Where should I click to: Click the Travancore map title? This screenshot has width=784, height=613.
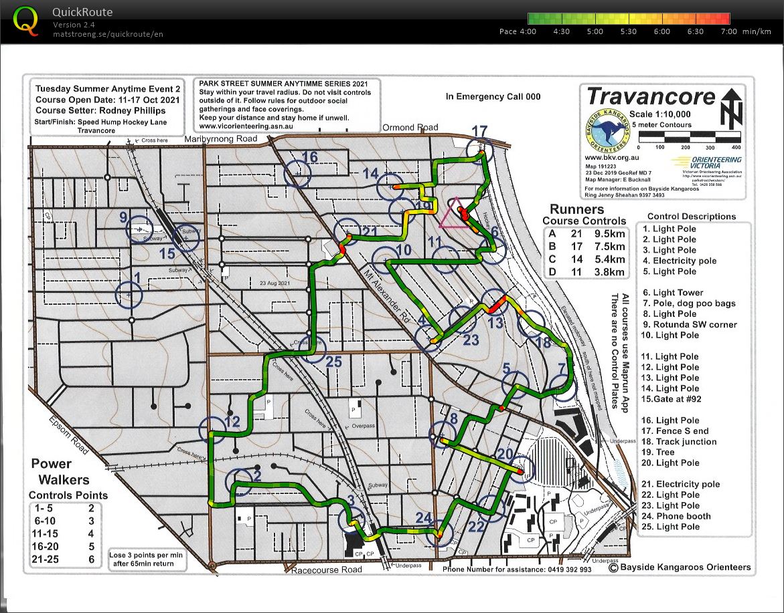point(651,96)
